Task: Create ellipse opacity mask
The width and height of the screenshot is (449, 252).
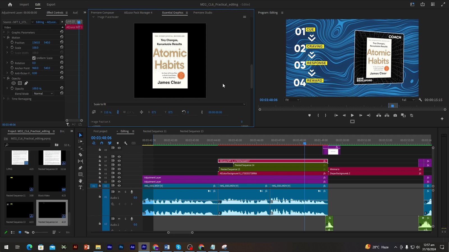Action: click(13, 83)
